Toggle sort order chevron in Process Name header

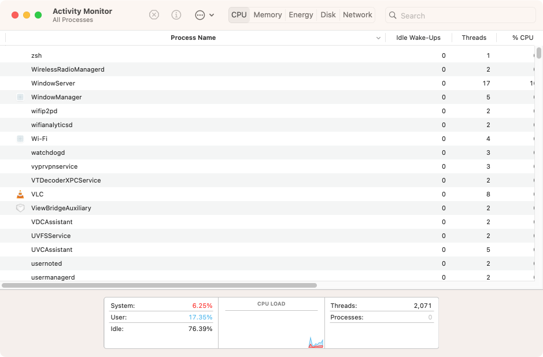(378, 38)
